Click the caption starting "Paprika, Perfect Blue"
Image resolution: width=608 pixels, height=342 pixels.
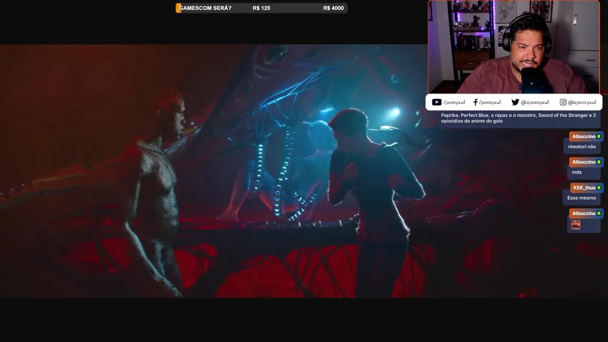tap(518, 118)
